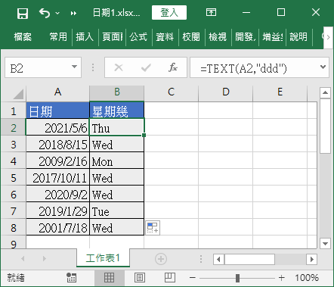Image resolution: width=334 pixels, height=287 pixels.
Task: Click the Mon cell in column B
Action: tap(117, 161)
